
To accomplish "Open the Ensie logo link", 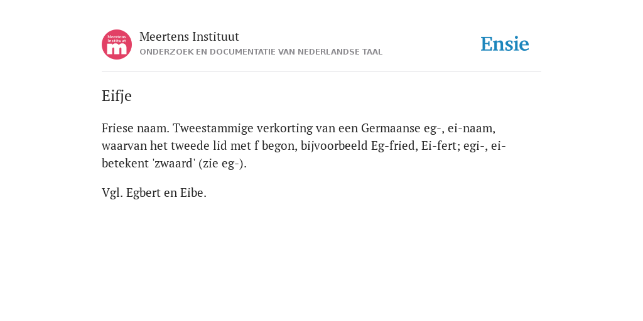I will point(505,44).
